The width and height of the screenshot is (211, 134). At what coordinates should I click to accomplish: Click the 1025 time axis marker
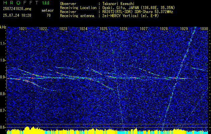[x=103, y=28]
